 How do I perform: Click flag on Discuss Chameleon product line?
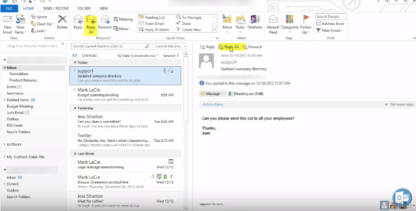[172, 176]
